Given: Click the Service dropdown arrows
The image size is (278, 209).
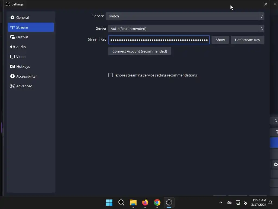Looking at the screenshot, I should [261, 16].
